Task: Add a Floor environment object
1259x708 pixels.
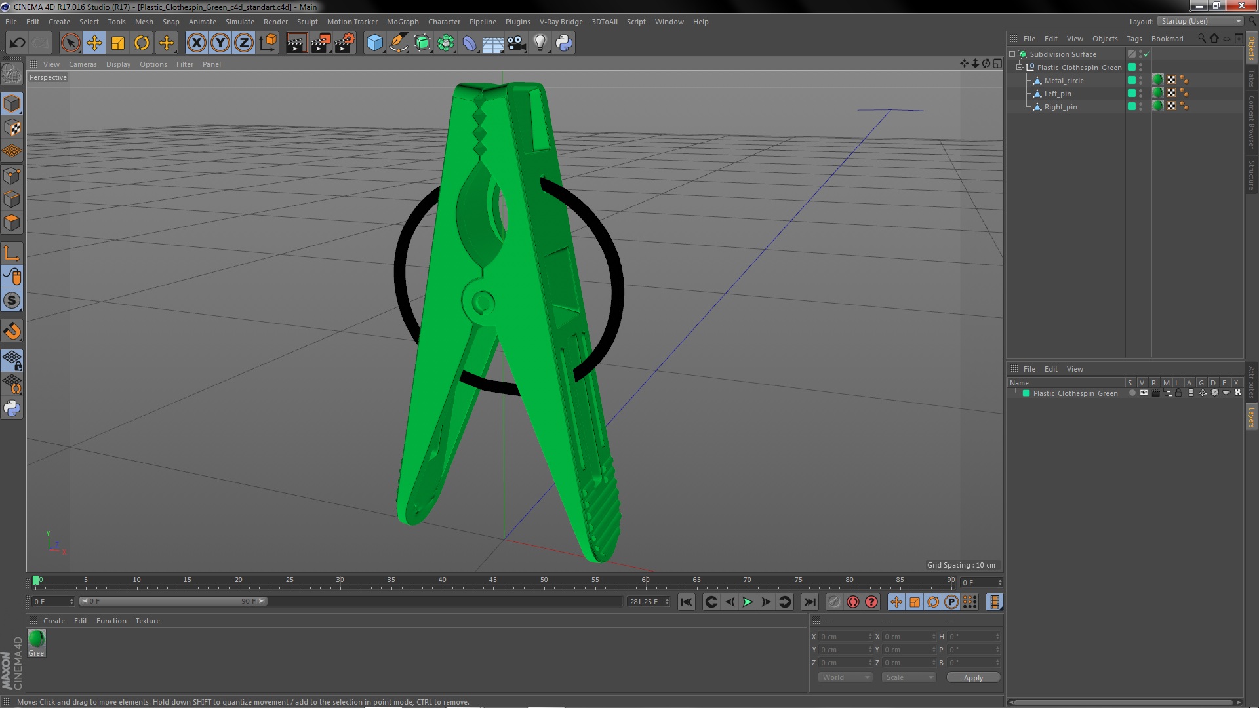Action: [x=493, y=43]
